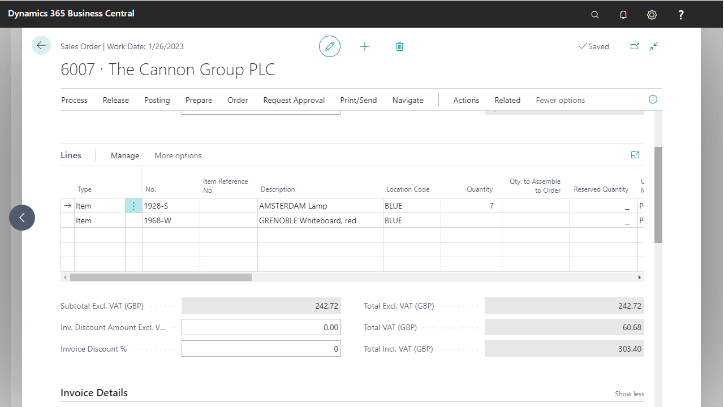Open the Actions menu

click(466, 100)
